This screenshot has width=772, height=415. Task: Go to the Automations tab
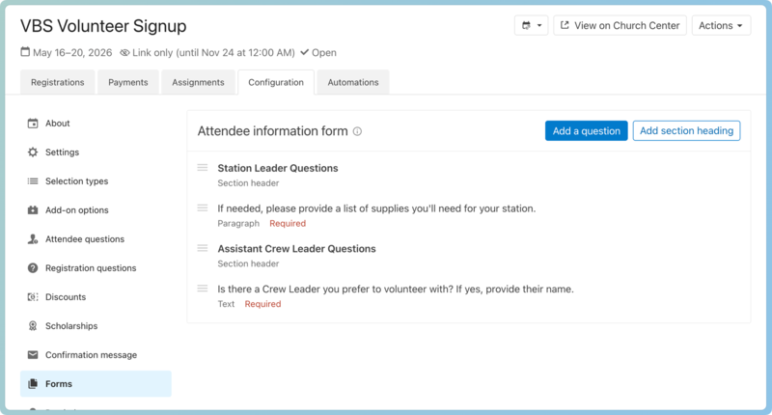point(353,83)
